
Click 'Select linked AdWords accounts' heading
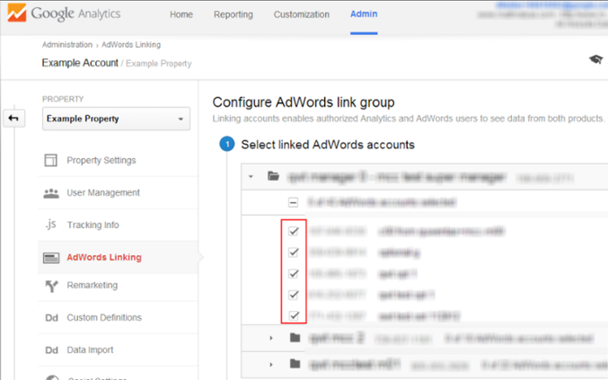pos(328,145)
